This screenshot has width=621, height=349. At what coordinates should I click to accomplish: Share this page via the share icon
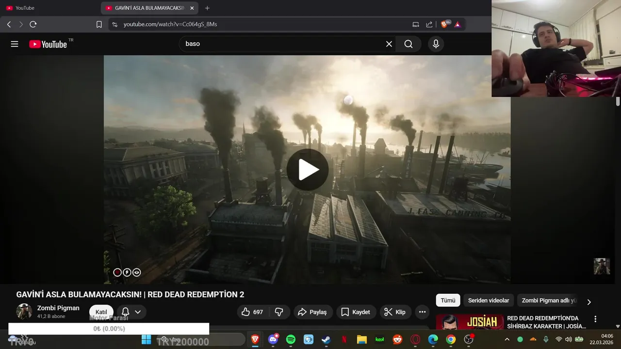click(429, 24)
